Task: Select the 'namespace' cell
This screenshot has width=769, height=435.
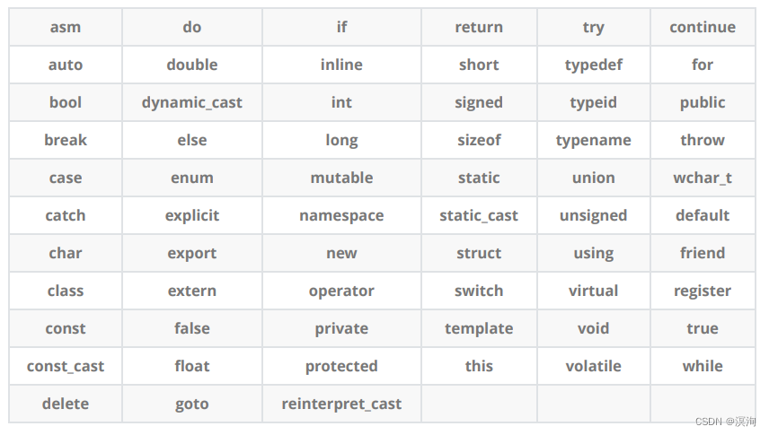Action: point(341,215)
